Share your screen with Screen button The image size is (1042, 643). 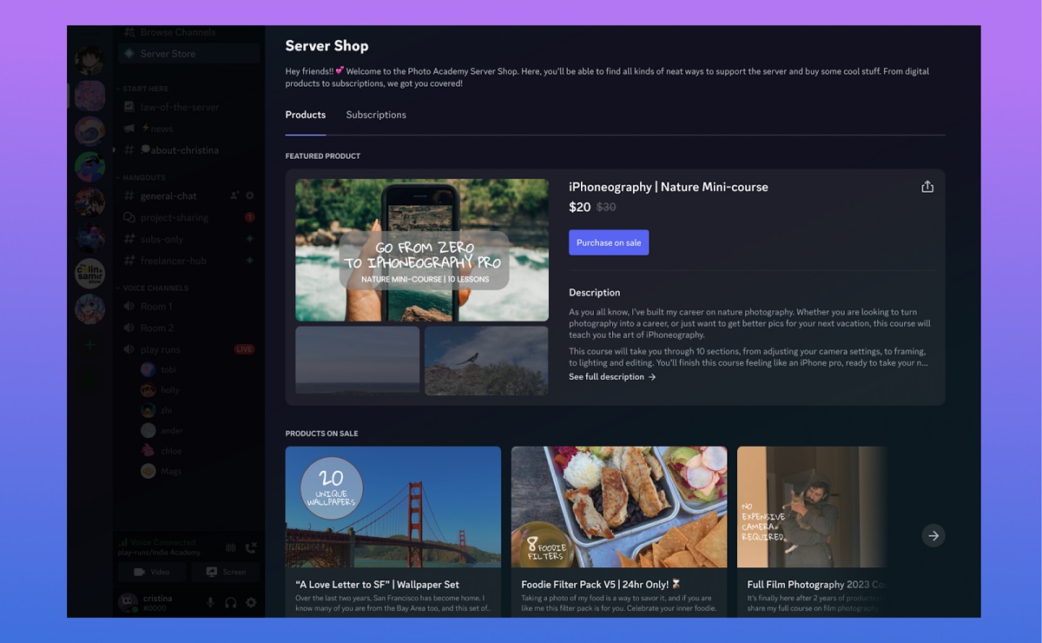[226, 572]
